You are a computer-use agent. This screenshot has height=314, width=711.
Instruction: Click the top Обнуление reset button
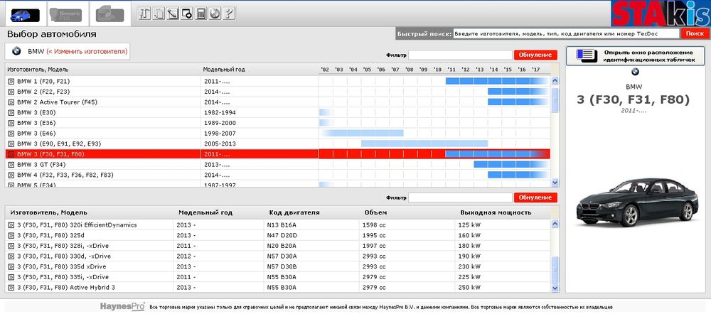tap(535, 55)
